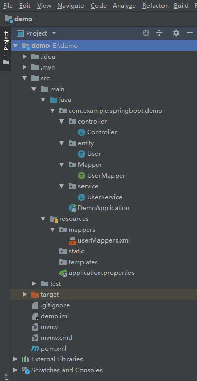This screenshot has height=381, width=197.
Task: Open the Code menu
Action: point(98,5)
